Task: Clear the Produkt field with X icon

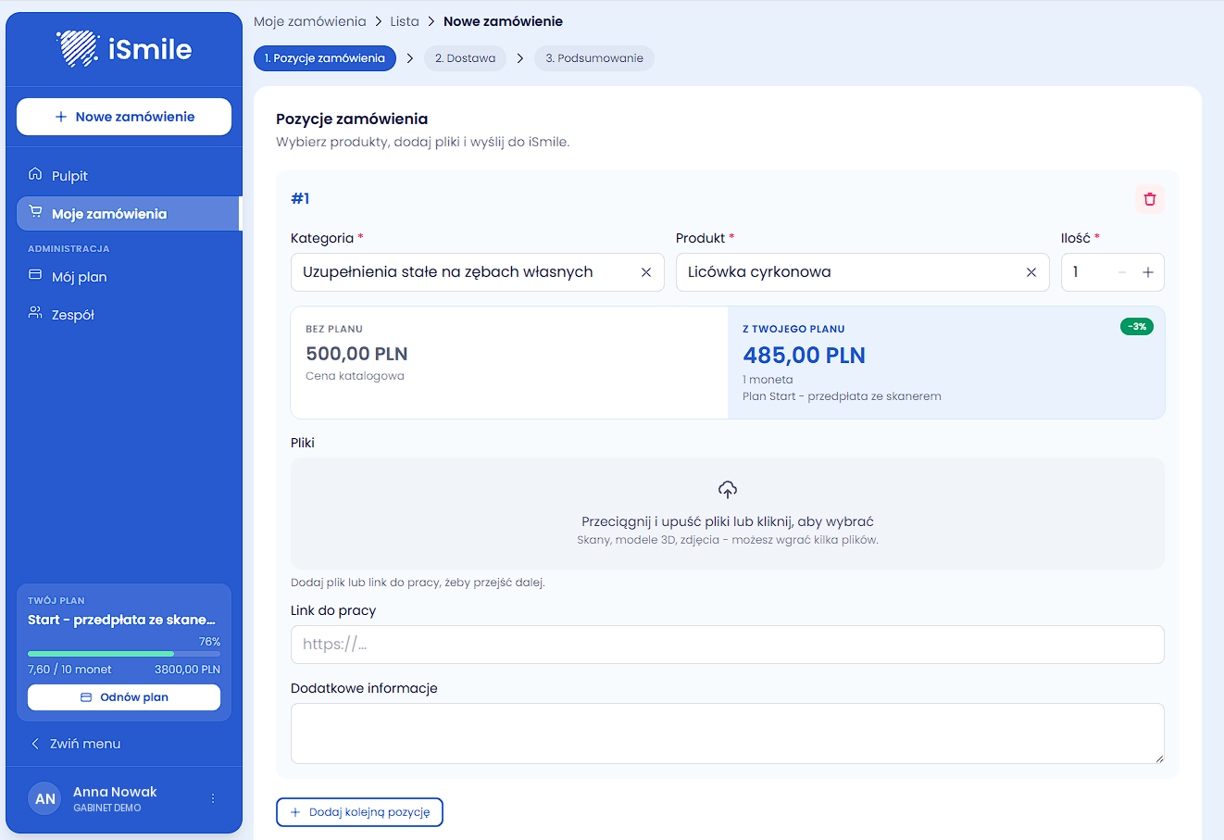Action: [x=1031, y=272]
